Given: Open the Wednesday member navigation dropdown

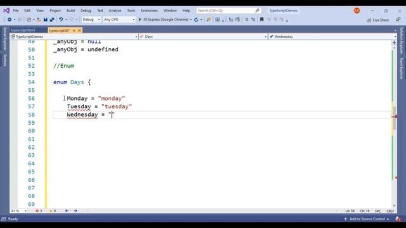Looking at the screenshot, I should pyautogui.click(x=332, y=37).
